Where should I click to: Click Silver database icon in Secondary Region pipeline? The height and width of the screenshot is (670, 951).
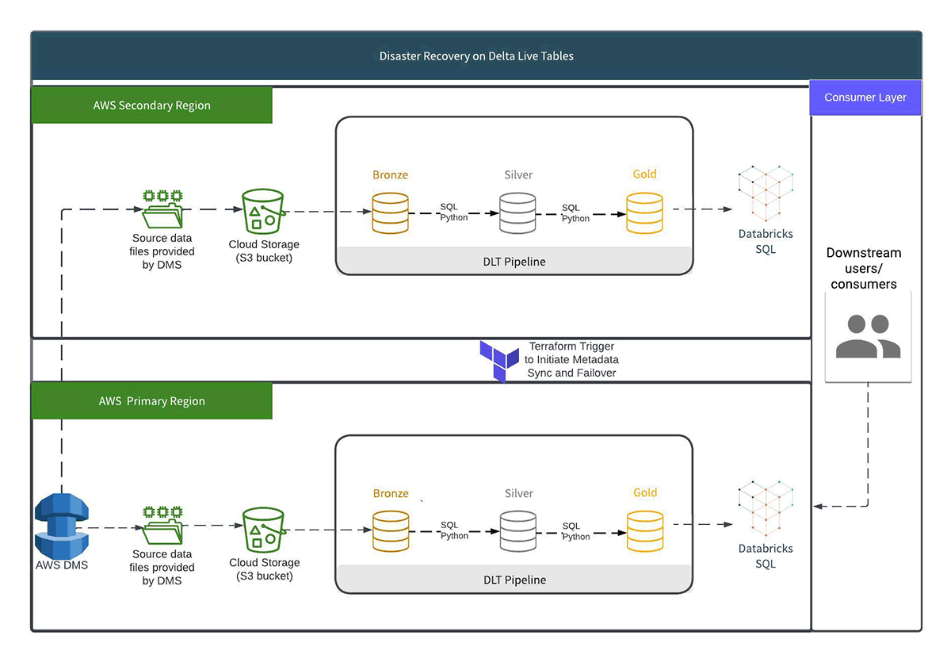[x=518, y=212]
